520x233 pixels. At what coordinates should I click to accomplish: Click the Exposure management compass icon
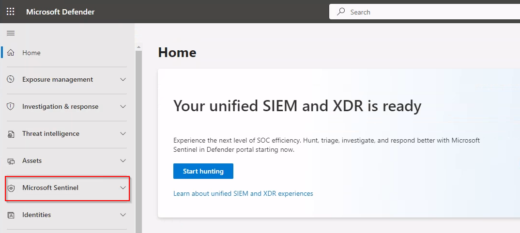pyautogui.click(x=11, y=79)
